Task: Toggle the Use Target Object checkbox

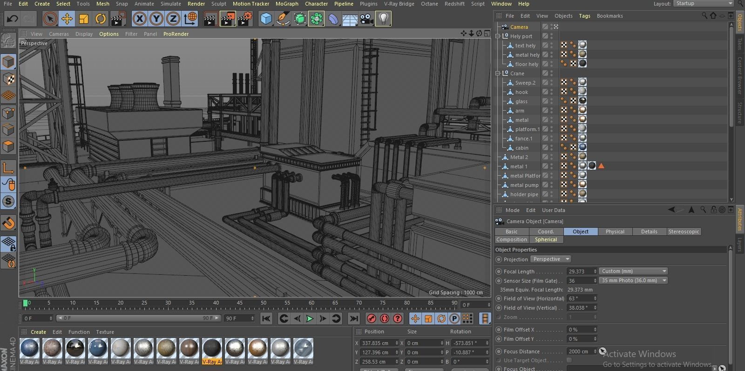Action: 569,360
